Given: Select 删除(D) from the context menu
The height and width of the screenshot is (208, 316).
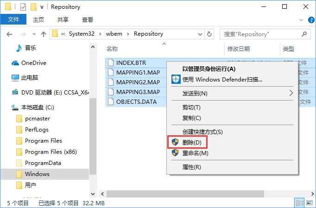Looking at the screenshot, I should coord(192,142).
